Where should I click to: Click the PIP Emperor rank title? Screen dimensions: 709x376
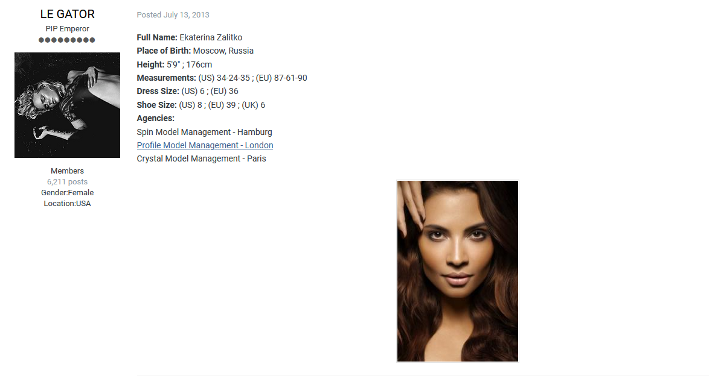click(68, 28)
